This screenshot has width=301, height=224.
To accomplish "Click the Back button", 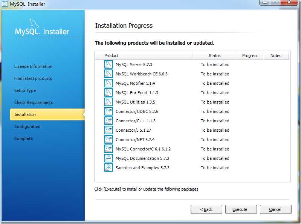I will pos(206,209).
